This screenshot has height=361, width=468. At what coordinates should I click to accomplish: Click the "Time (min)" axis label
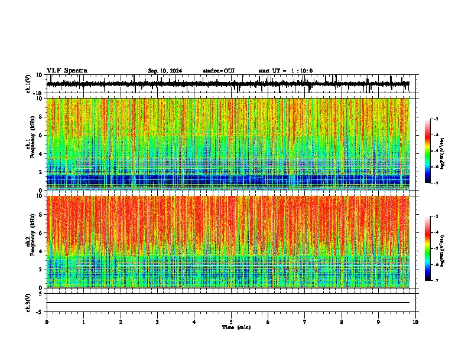click(236, 327)
